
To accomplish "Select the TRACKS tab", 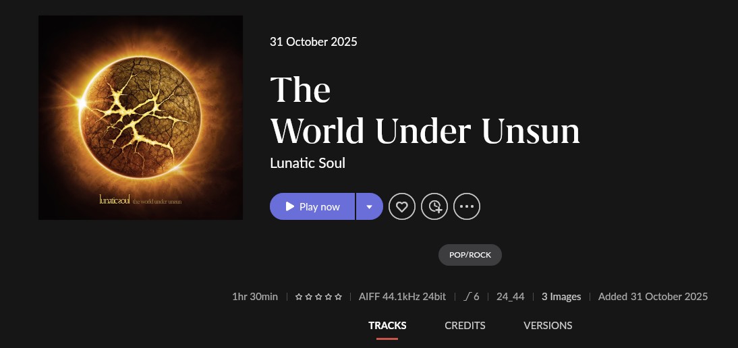I will 387,326.
